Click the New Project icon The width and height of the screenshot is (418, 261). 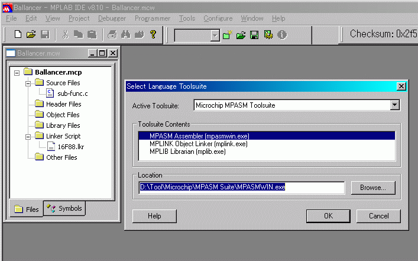(228, 35)
